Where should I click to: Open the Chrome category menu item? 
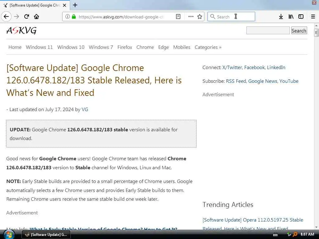pyautogui.click(x=145, y=47)
